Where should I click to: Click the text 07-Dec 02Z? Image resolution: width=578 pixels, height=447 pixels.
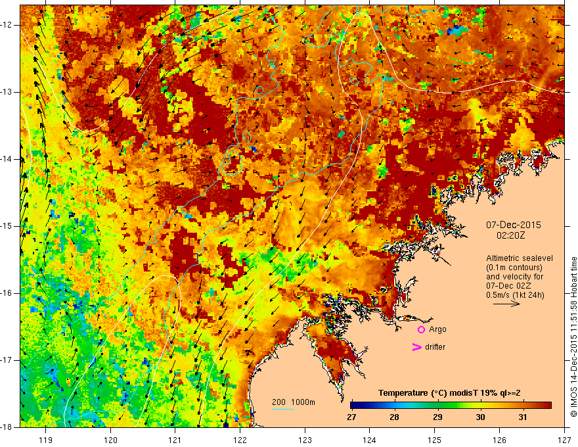point(508,286)
